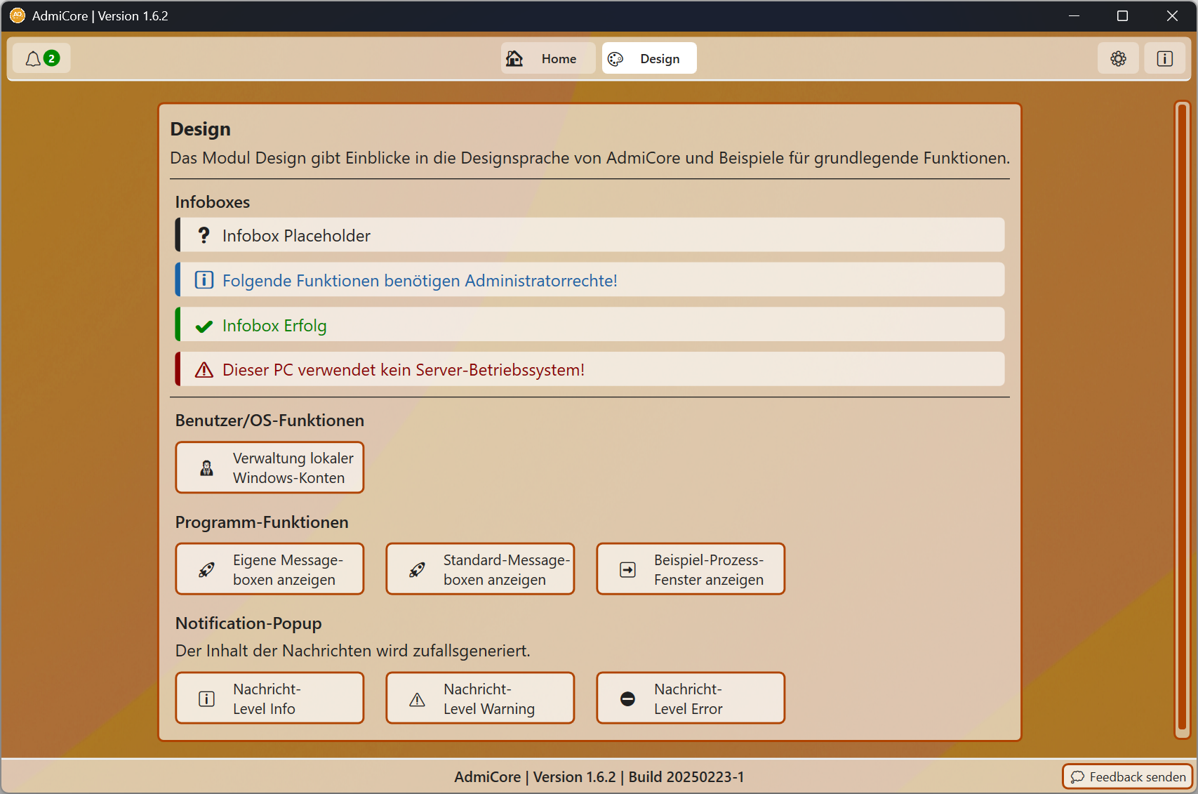The image size is (1198, 794).
Task: Open Verwaltung lokaler Windows-Konten
Action: coord(269,468)
